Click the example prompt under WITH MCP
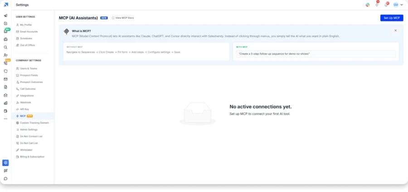 tap(316, 54)
